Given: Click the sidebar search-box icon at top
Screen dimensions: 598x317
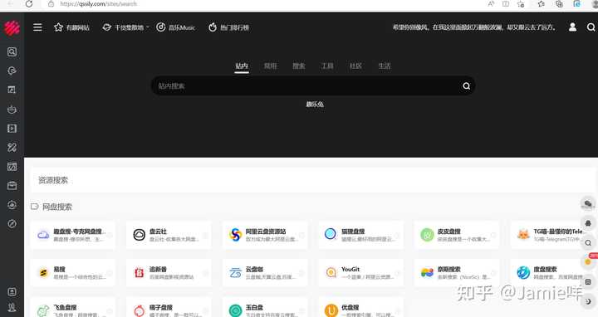Looking at the screenshot, I should pos(12,51).
